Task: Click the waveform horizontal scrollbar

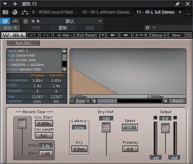Action: (130, 101)
